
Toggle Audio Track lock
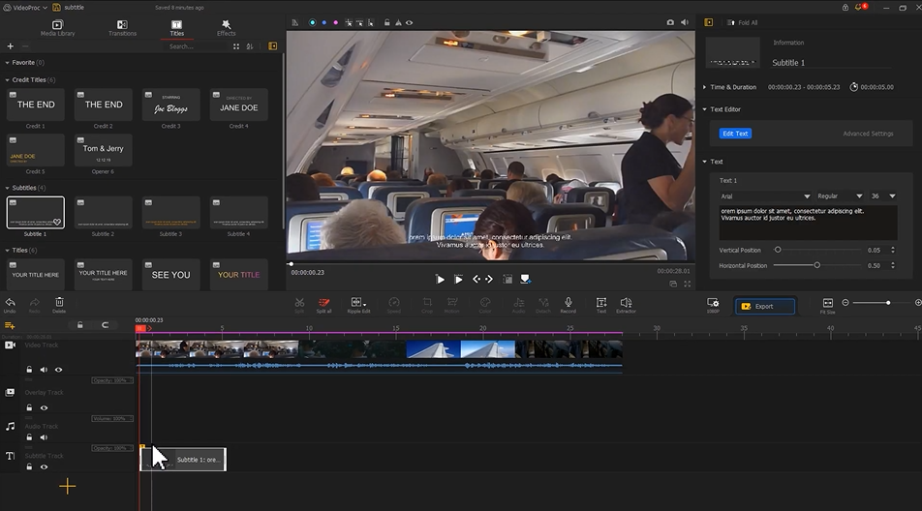[x=29, y=437]
